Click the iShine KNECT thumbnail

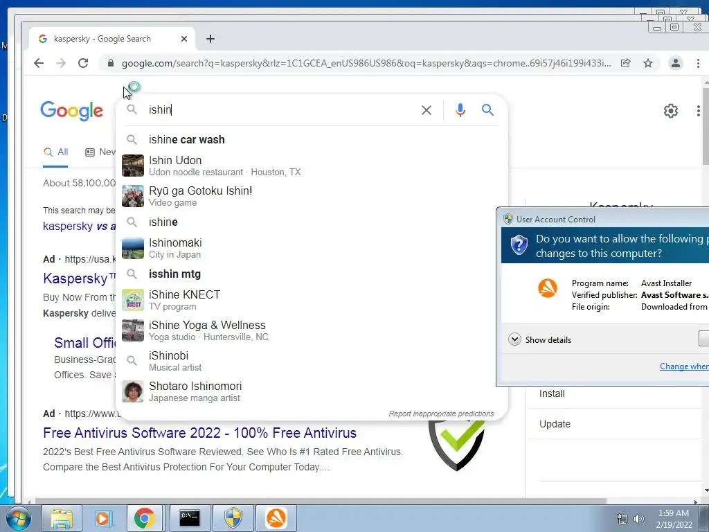[133, 301]
